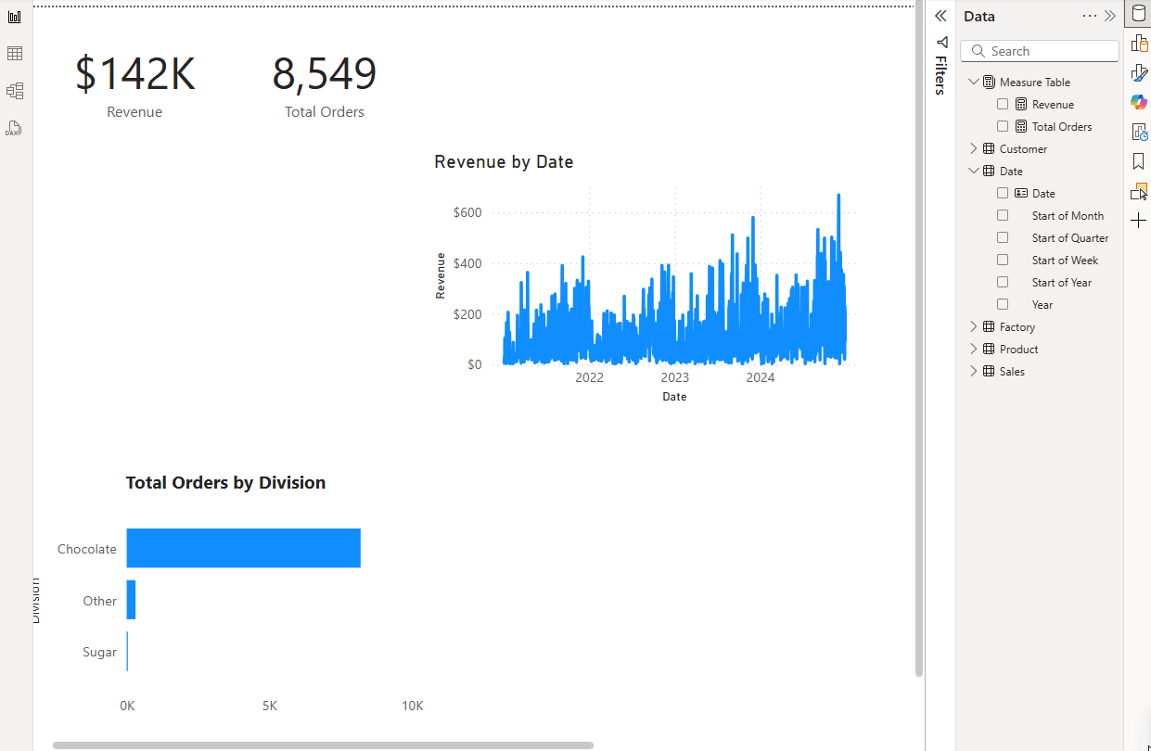Open the Format visual paintbrush icon
The width and height of the screenshot is (1151, 751).
[1139, 72]
